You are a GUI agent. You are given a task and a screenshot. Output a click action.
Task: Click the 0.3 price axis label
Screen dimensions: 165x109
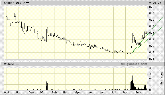click(x=152, y=46)
